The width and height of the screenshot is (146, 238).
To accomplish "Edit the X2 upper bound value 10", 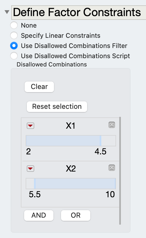I will [x=110, y=194].
